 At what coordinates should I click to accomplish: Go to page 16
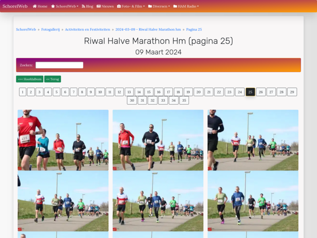[x=159, y=92]
